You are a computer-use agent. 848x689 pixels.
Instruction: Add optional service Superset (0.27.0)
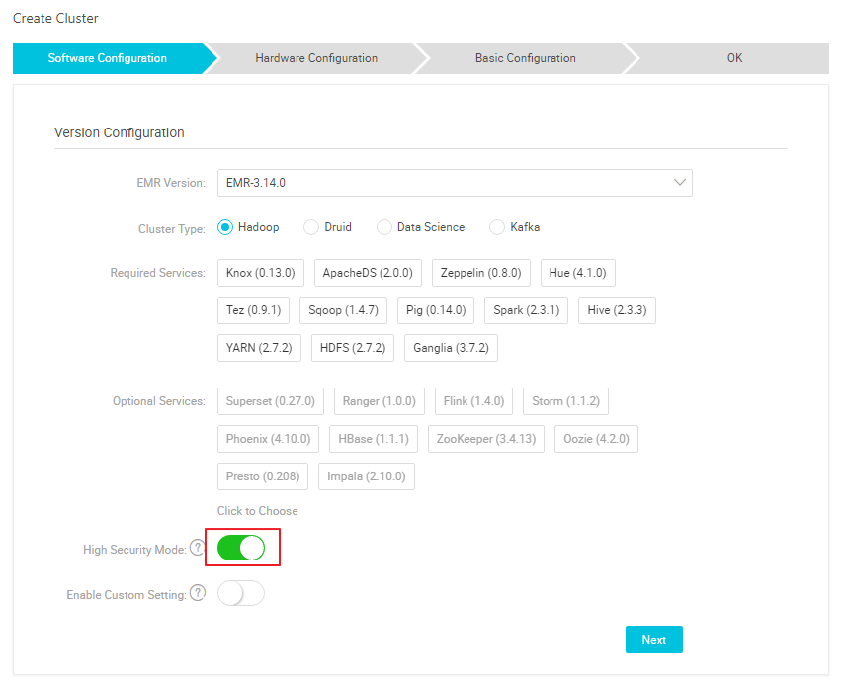click(x=270, y=401)
